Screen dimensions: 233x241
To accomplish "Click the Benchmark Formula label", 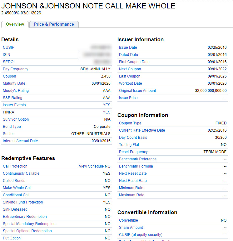I will point(136,166).
